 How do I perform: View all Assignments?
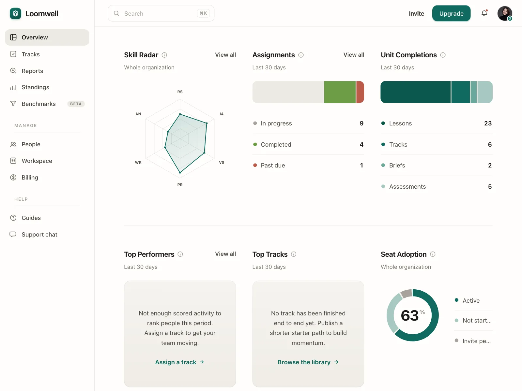click(354, 55)
